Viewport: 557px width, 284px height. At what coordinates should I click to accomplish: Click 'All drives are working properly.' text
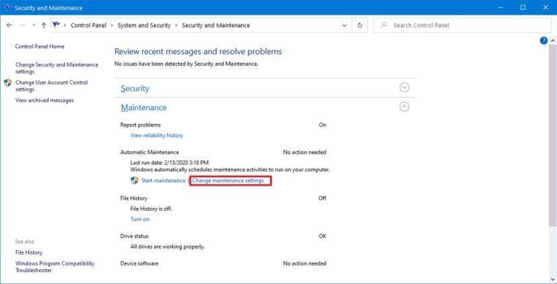(x=167, y=246)
